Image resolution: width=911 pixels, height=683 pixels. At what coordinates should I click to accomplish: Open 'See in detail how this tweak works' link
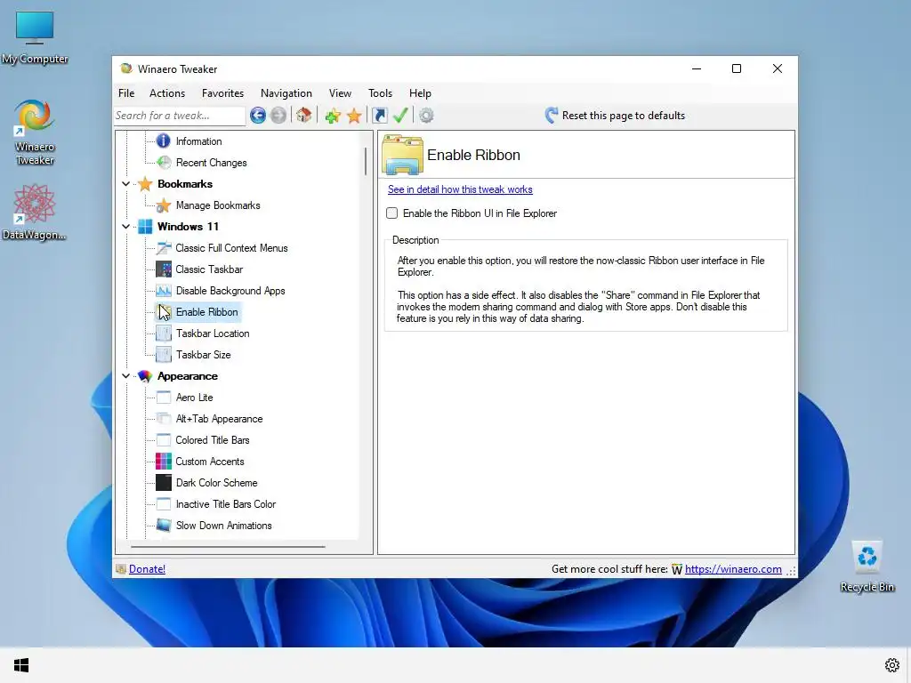(x=460, y=189)
